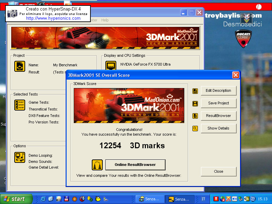Viewport: 272px width, 204px height.
Task: Open the Windows start menu
Action: [x=16, y=199]
